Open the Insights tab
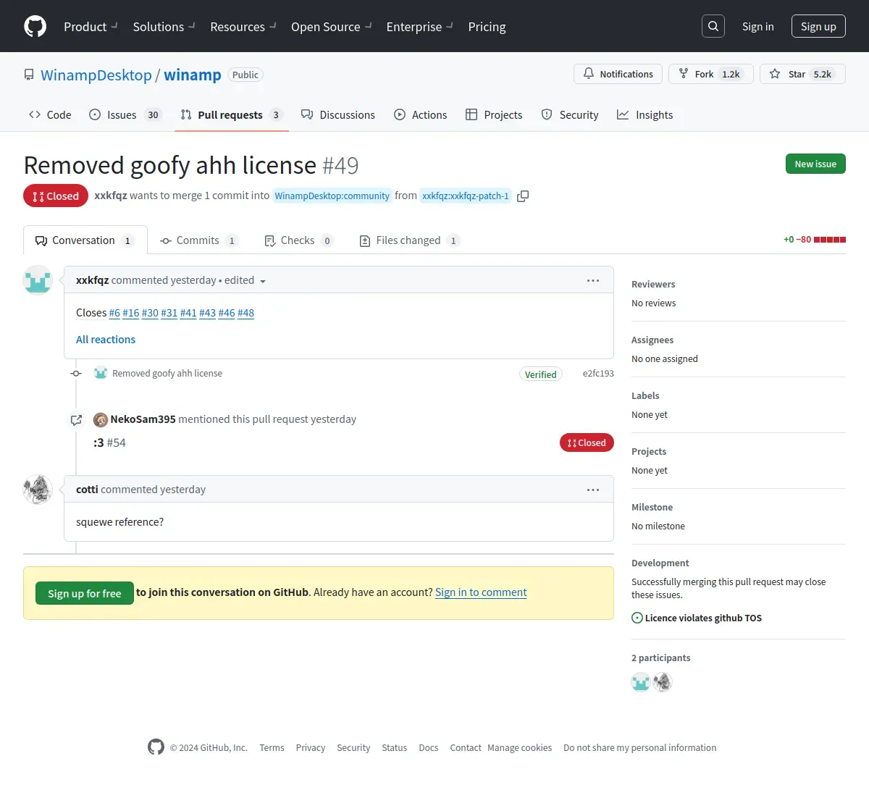This screenshot has width=869, height=785. (x=645, y=114)
